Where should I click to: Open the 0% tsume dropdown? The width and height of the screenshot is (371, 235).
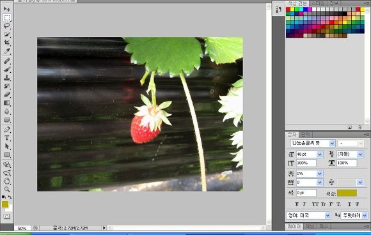point(320,174)
